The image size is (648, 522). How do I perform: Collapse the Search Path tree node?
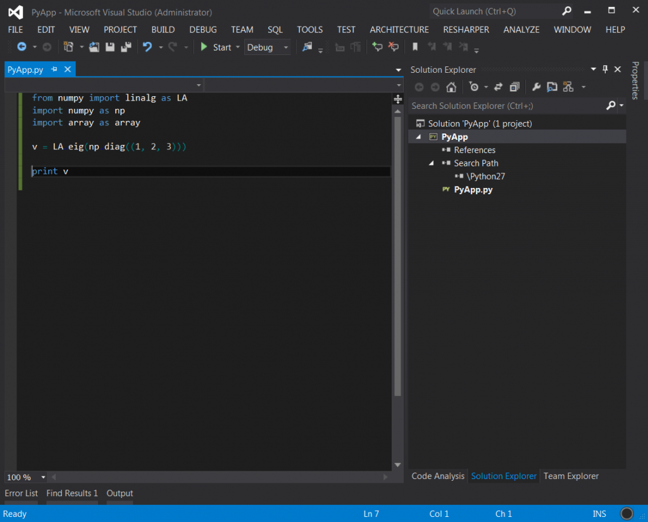(432, 163)
